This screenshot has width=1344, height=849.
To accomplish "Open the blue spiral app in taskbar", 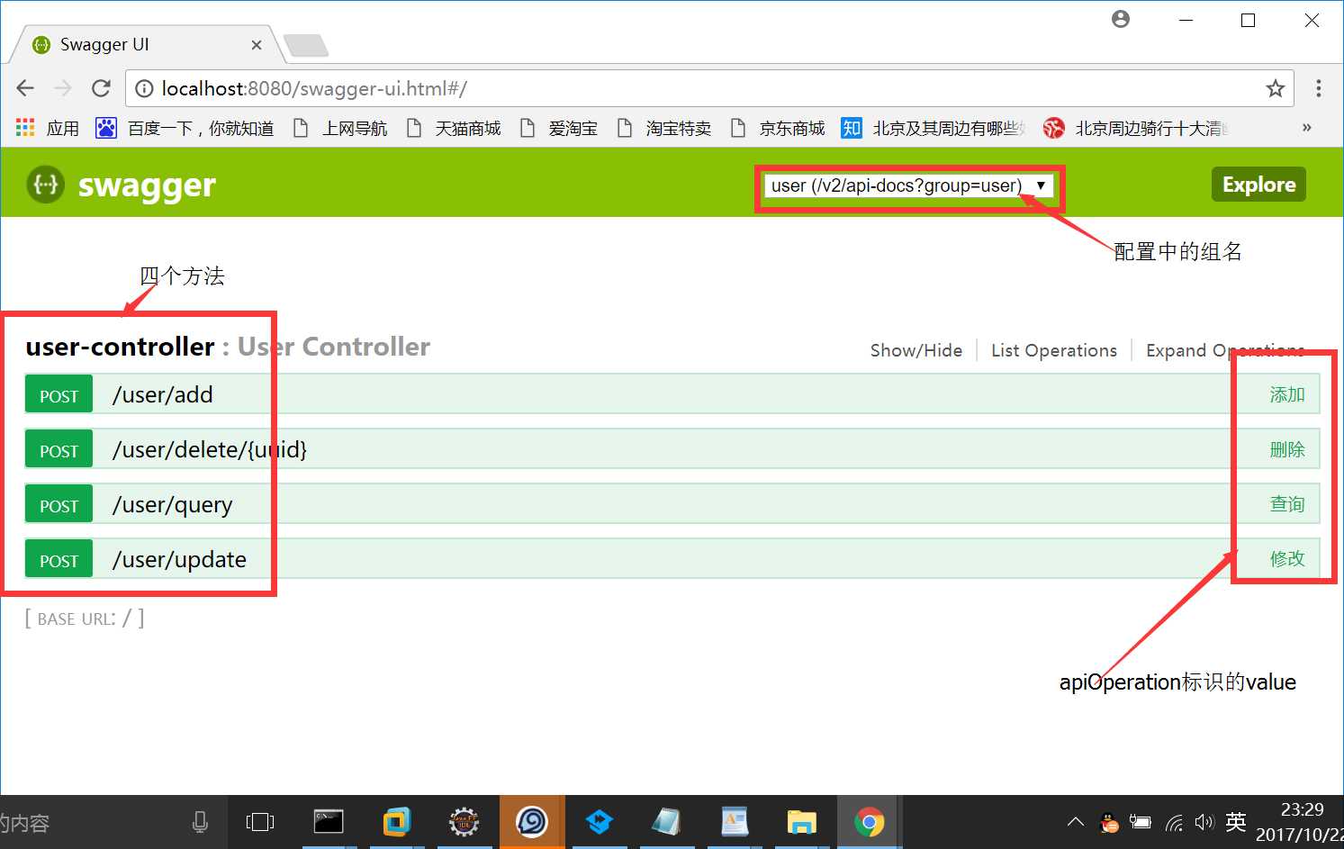I will (x=532, y=822).
